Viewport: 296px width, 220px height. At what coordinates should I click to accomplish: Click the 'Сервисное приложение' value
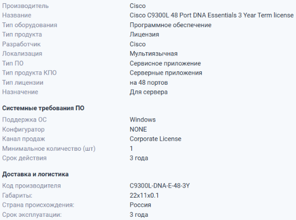pyautogui.click(x=165, y=63)
